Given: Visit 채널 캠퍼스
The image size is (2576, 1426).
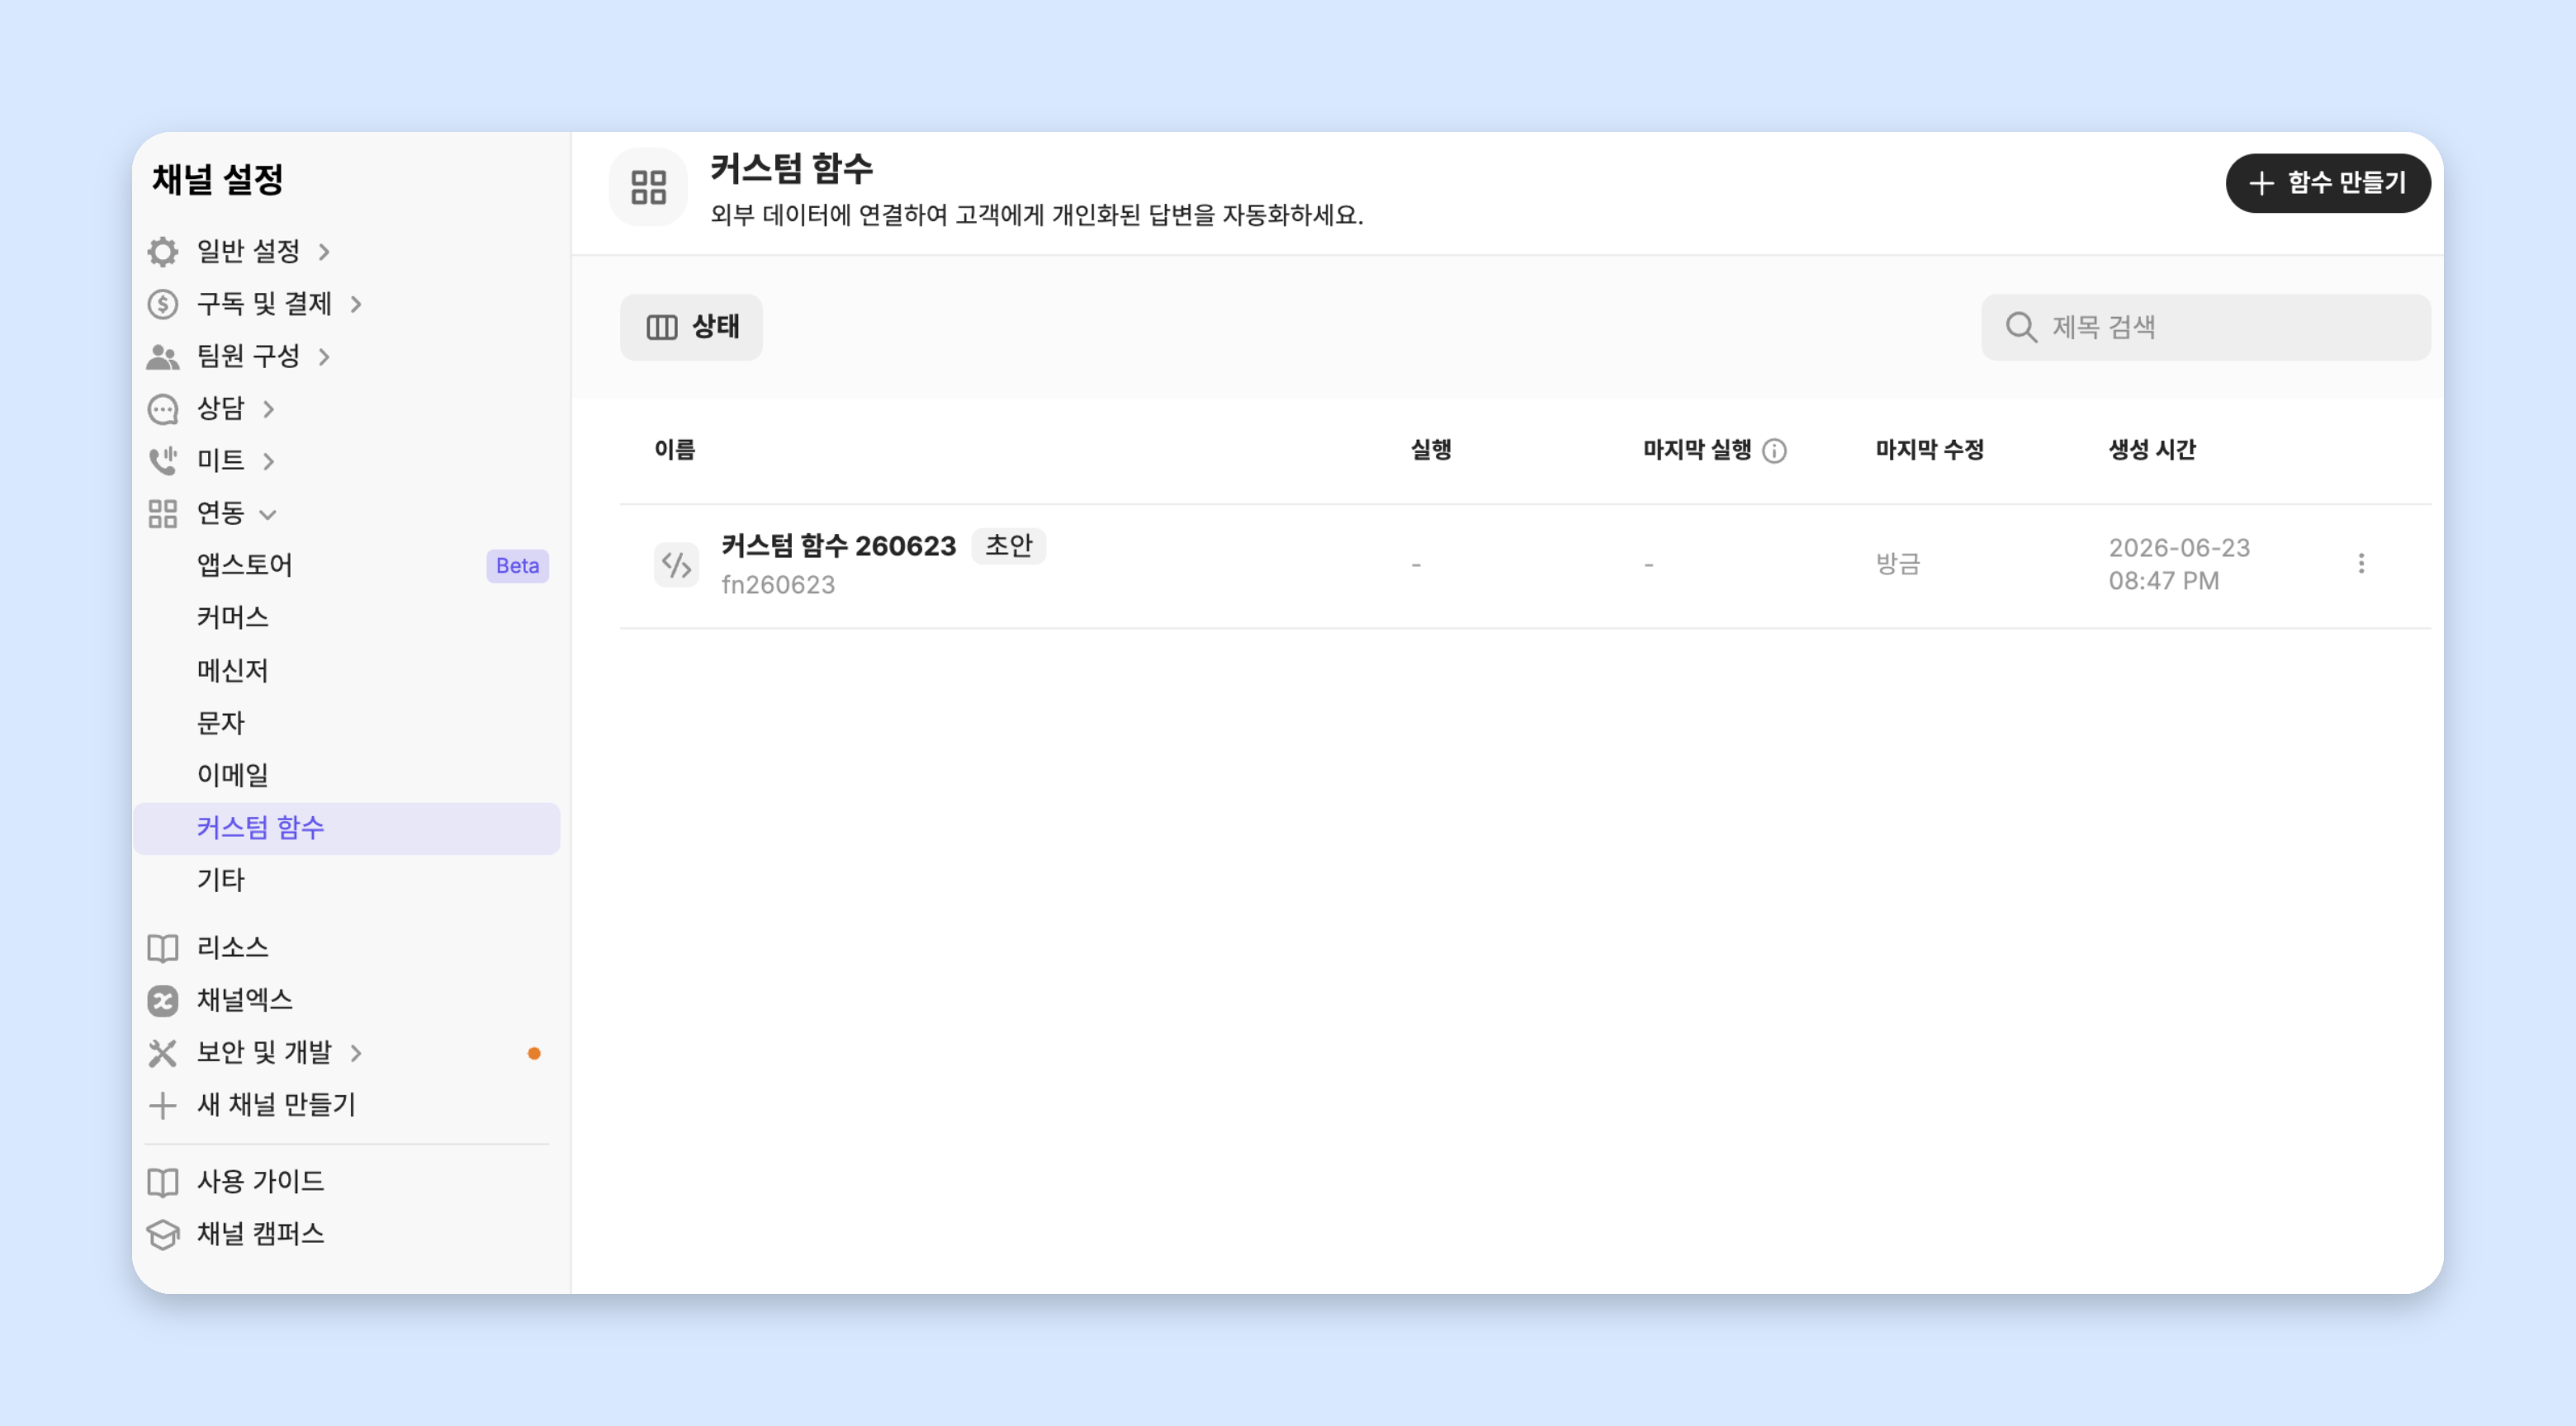Looking at the screenshot, I should pyautogui.click(x=260, y=1235).
